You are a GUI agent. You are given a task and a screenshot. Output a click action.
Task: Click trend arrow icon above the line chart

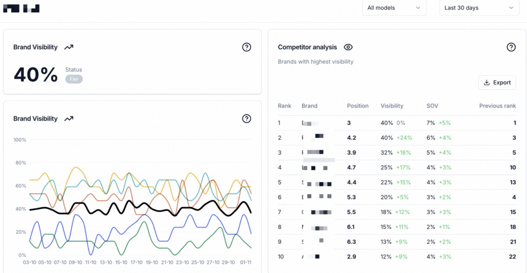(x=69, y=118)
